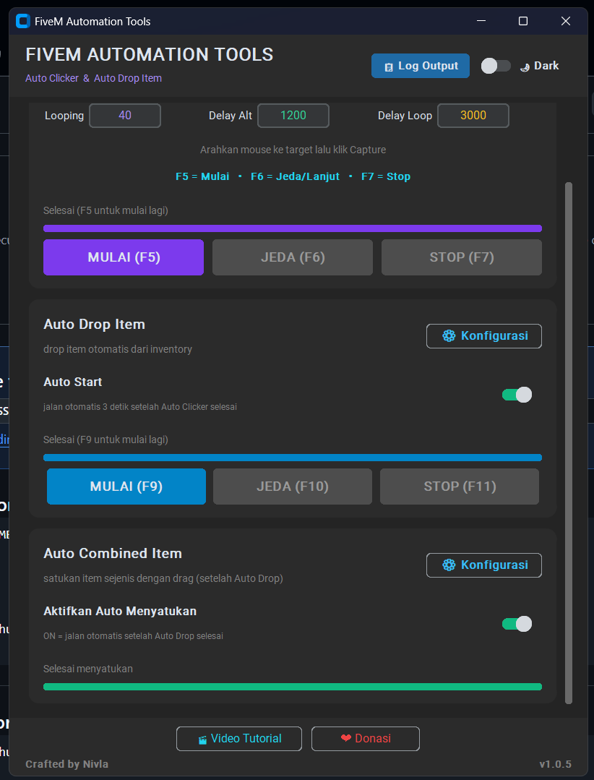This screenshot has height=780, width=594.
Task: Click the green Selesai menyatukan progress bar
Action: 292,687
